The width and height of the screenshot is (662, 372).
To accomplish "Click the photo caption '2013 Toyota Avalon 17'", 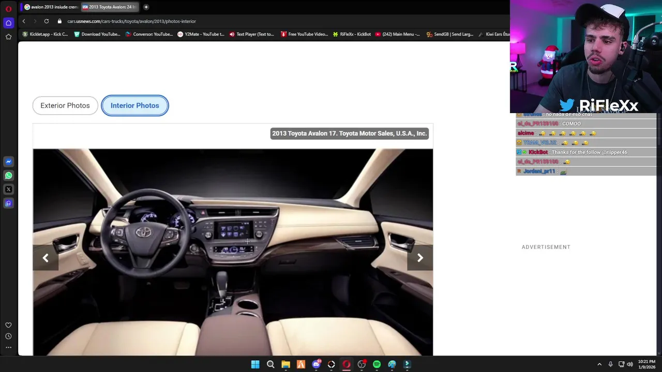I will pyautogui.click(x=350, y=133).
